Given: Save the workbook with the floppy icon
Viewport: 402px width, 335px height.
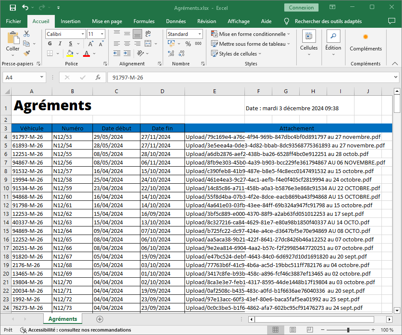Looking at the screenshot, I should click(12, 8).
